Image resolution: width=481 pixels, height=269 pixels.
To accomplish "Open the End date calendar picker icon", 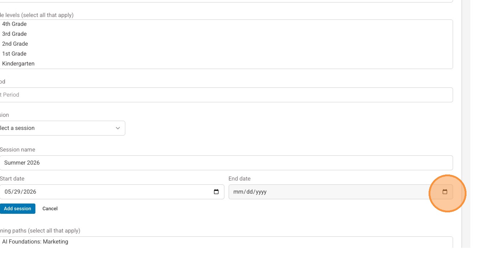I will [445, 192].
